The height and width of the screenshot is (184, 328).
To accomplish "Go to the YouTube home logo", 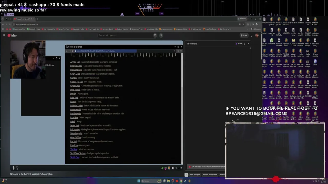I will [12, 35].
